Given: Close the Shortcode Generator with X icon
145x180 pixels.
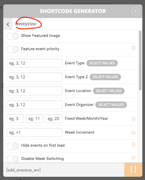Looking at the screenshot, I should (135, 11).
